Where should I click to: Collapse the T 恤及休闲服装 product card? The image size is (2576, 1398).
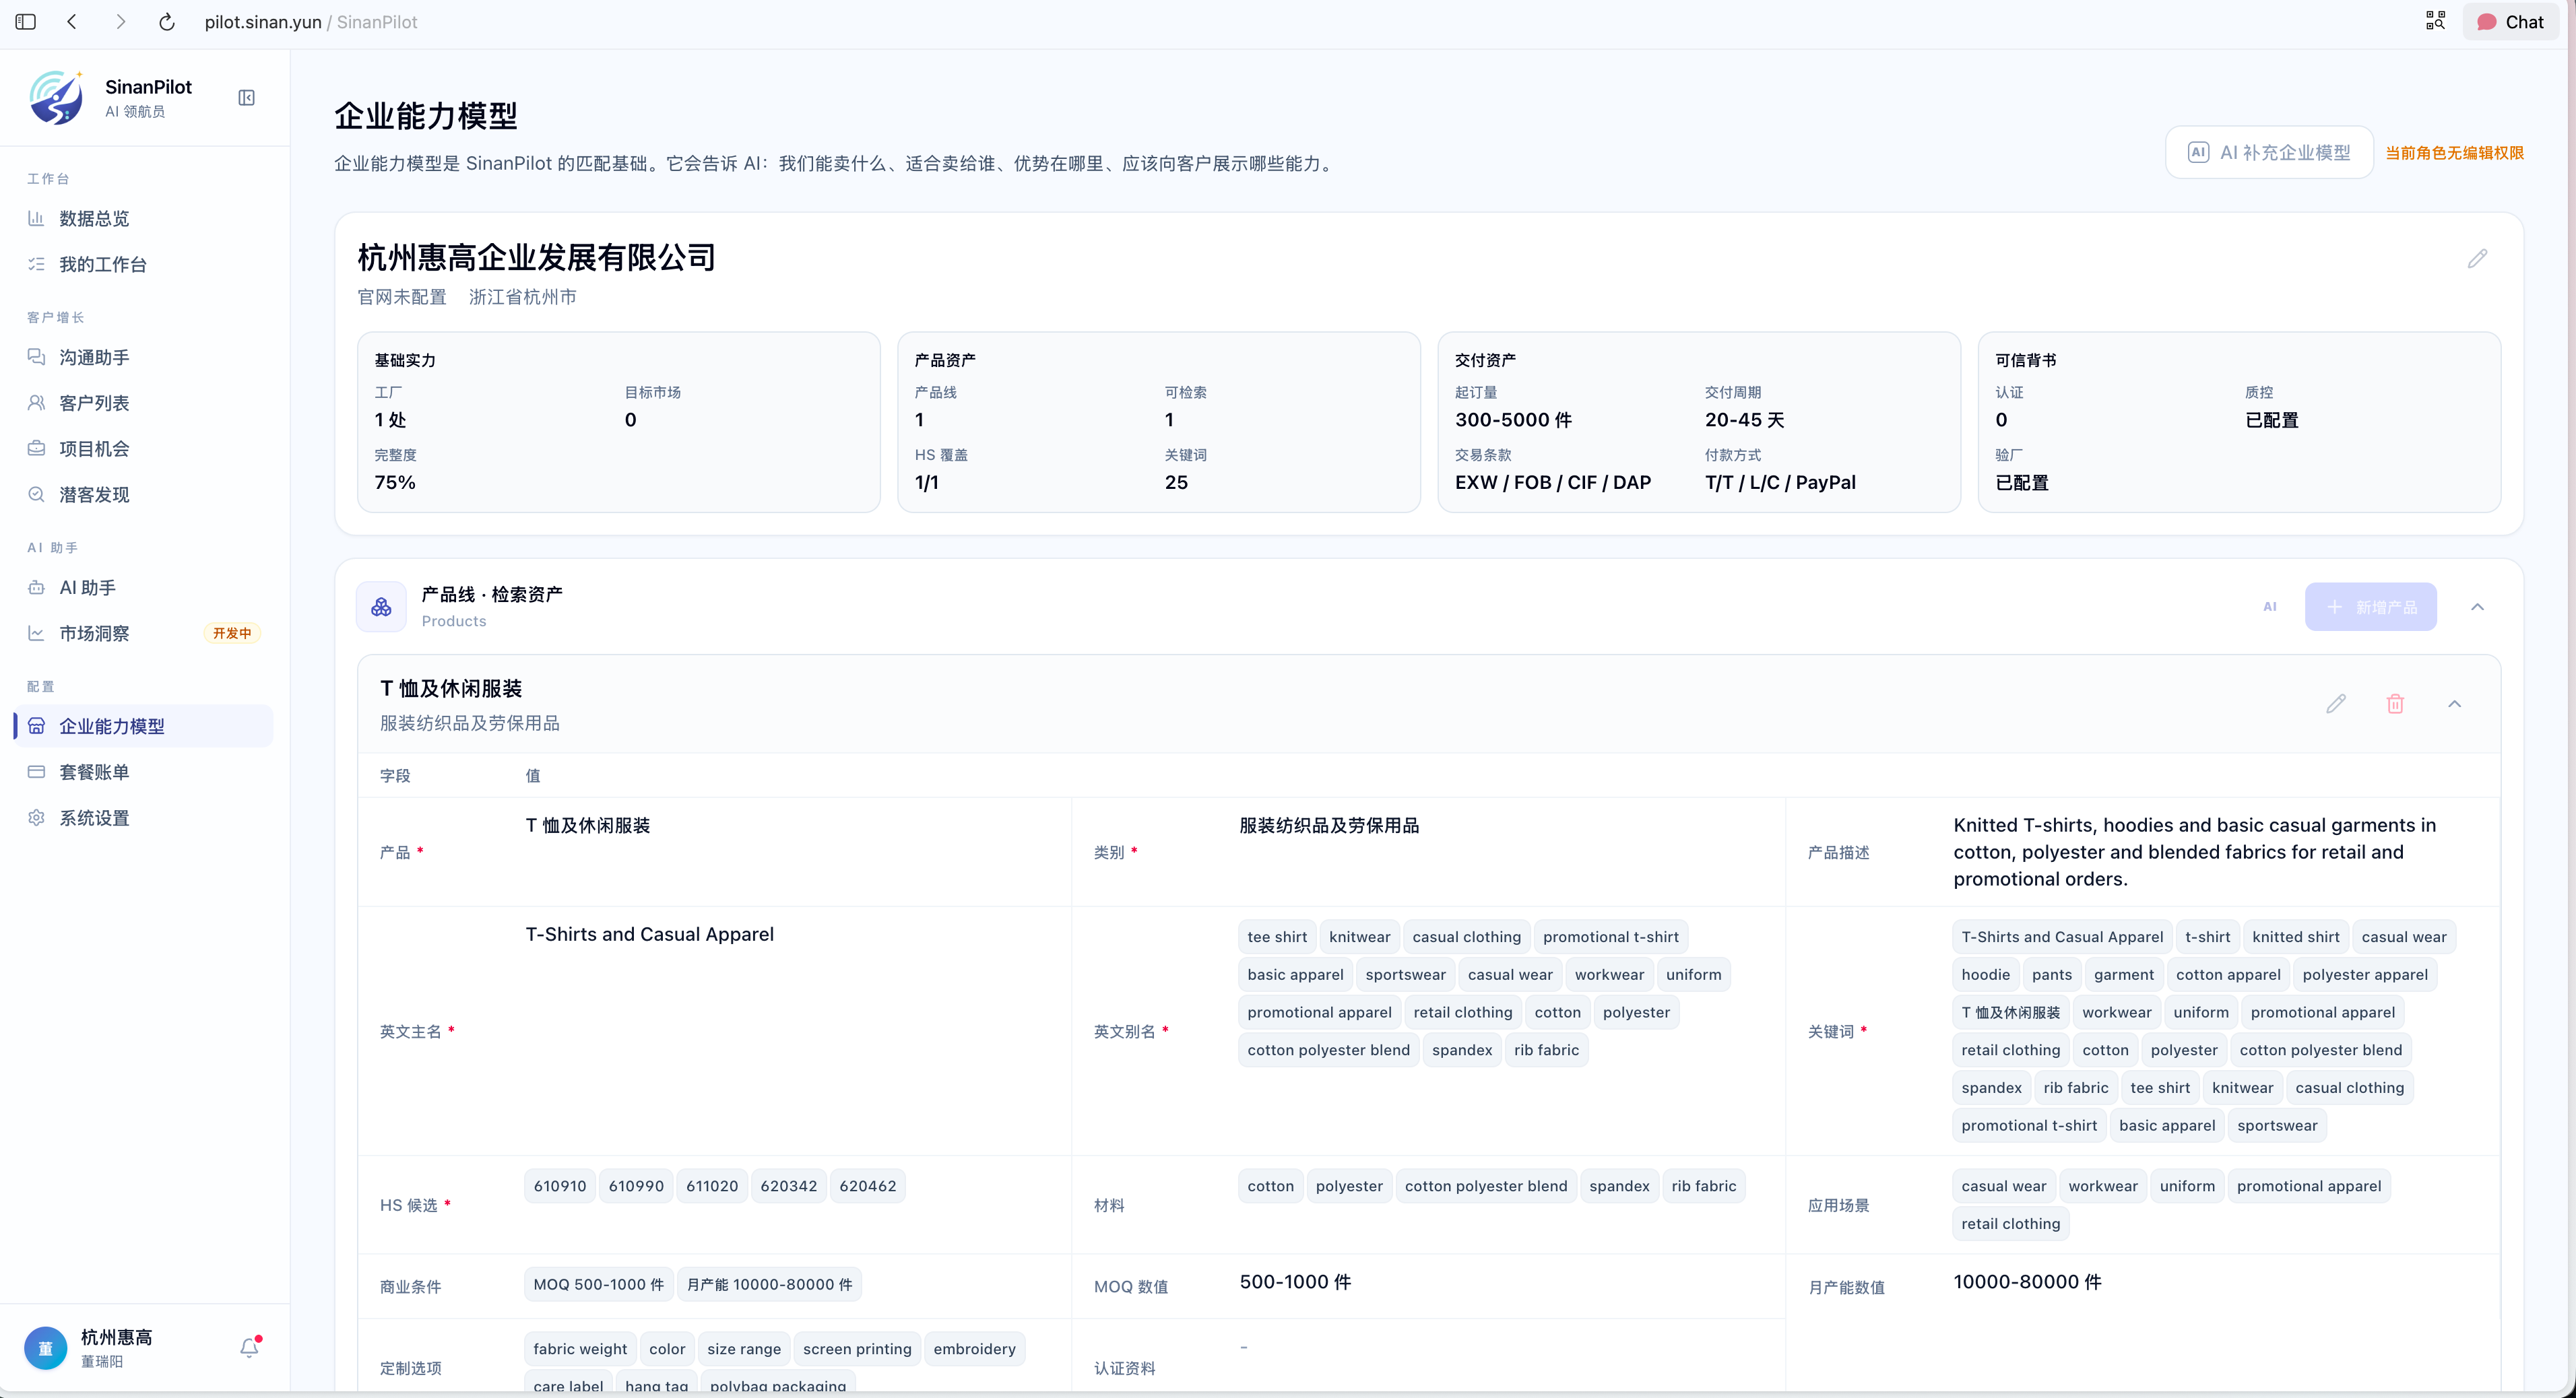[x=2454, y=704]
